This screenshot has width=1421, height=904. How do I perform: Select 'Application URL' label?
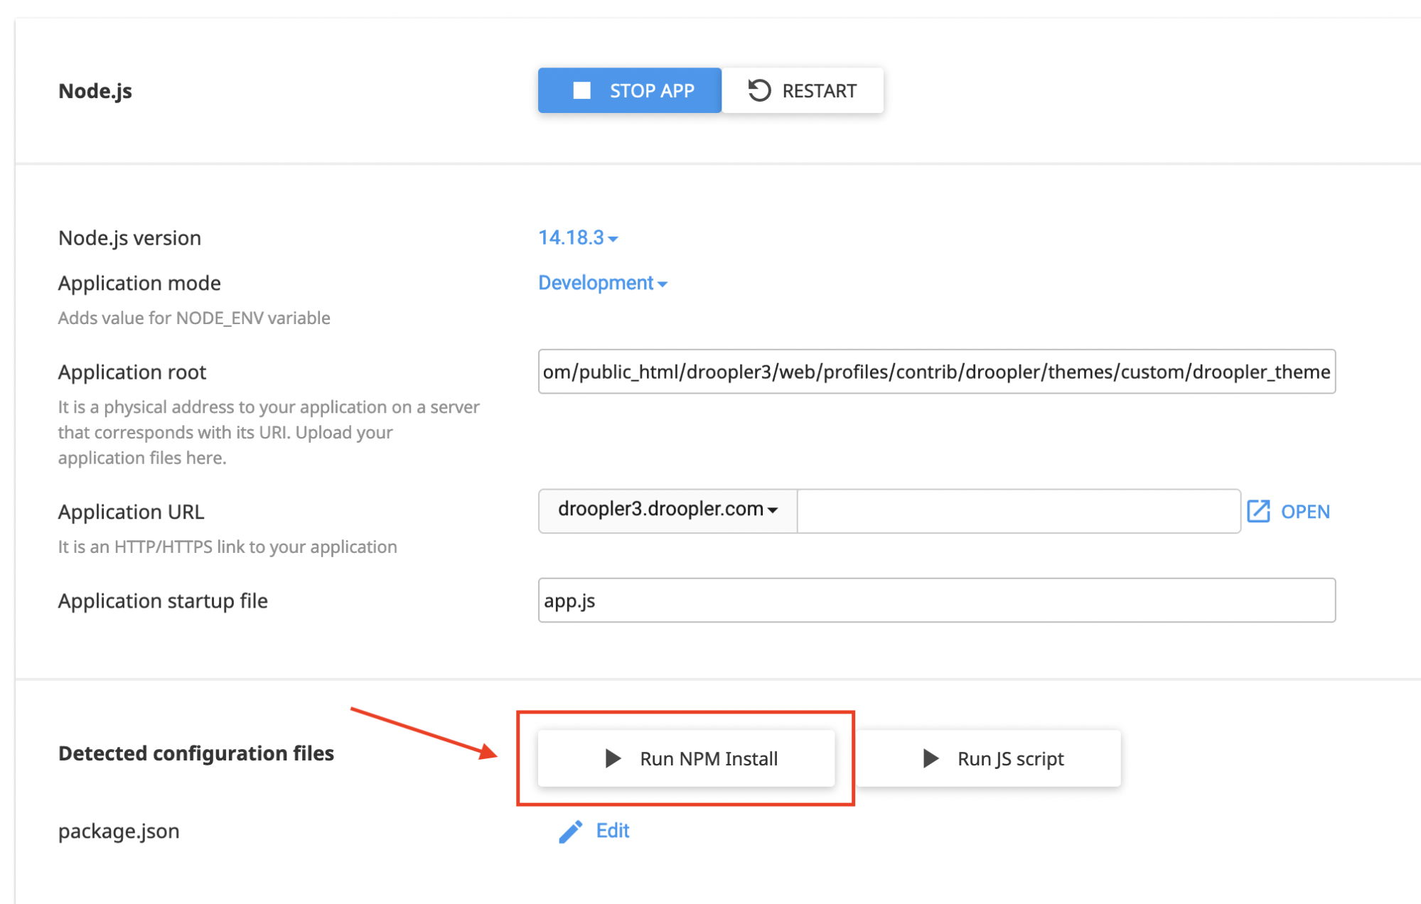[131, 512]
